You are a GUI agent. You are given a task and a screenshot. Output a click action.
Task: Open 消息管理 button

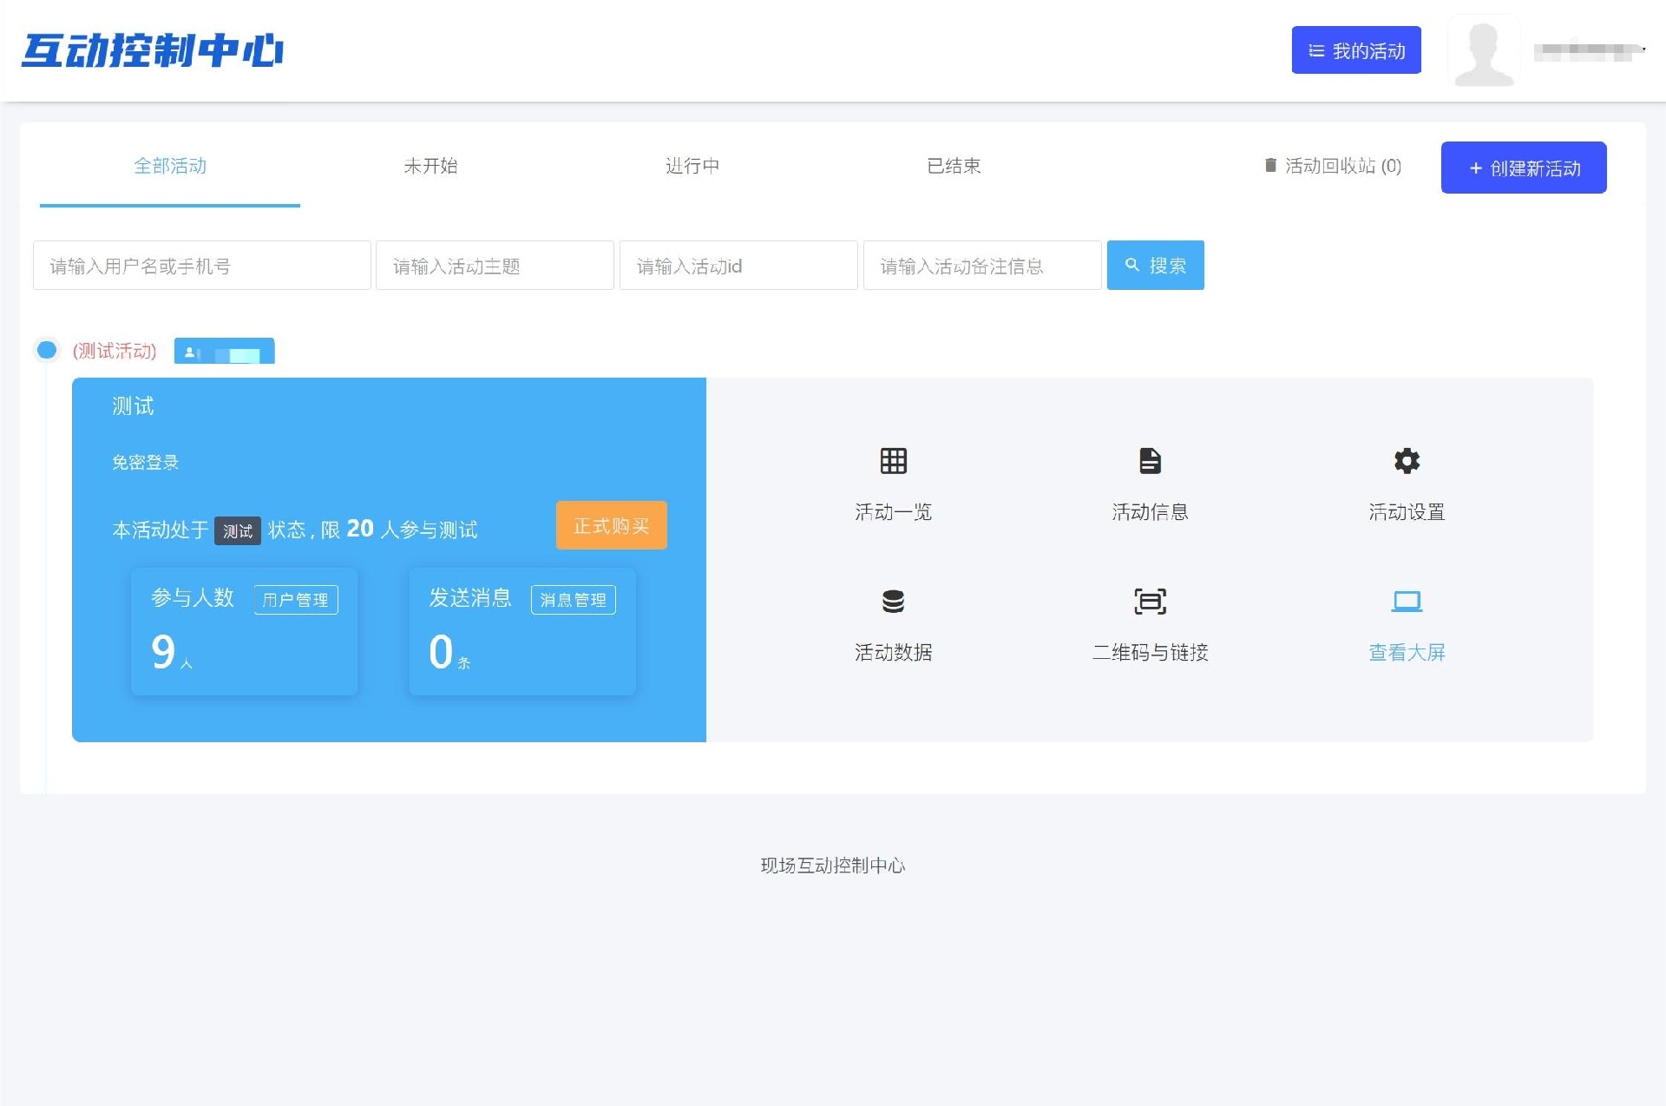tap(574, 600)
